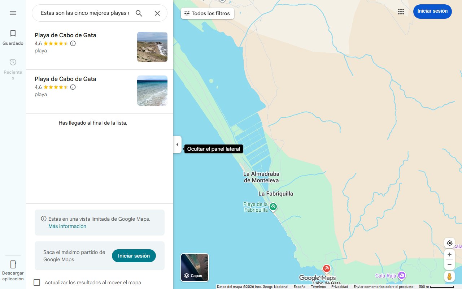
Task: Open the Google apps grid launcher
Action: [401, 12]
